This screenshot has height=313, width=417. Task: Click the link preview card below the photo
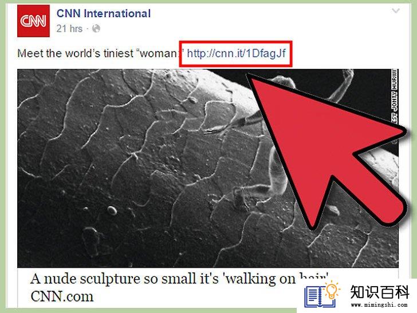click(x=208, y=287)
